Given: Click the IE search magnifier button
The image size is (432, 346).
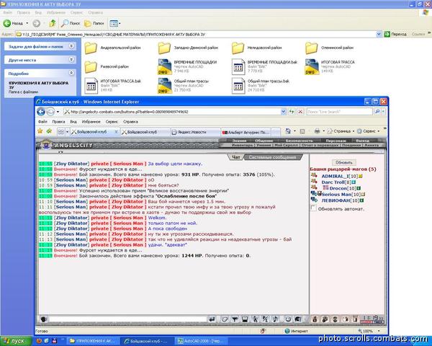Looking at the screenshot, I should pyautogui.click(x=377, y=112).
